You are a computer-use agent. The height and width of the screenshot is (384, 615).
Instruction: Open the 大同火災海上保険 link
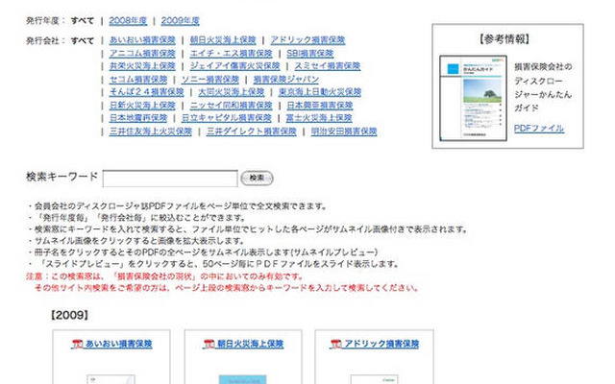click(x=232, y=92)
